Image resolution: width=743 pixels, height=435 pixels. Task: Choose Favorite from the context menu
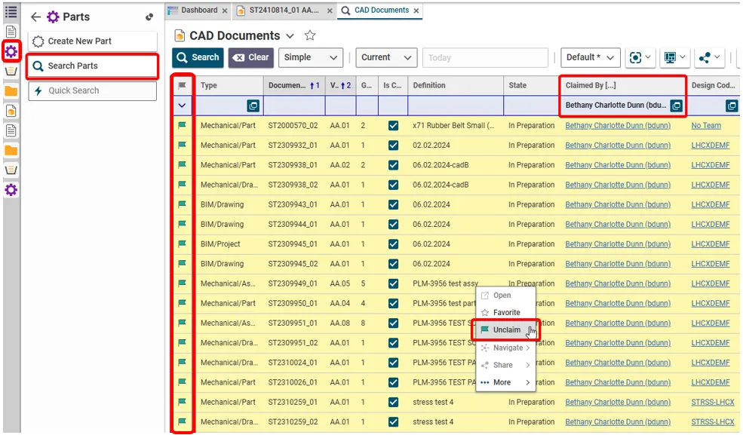coord(505,312)
